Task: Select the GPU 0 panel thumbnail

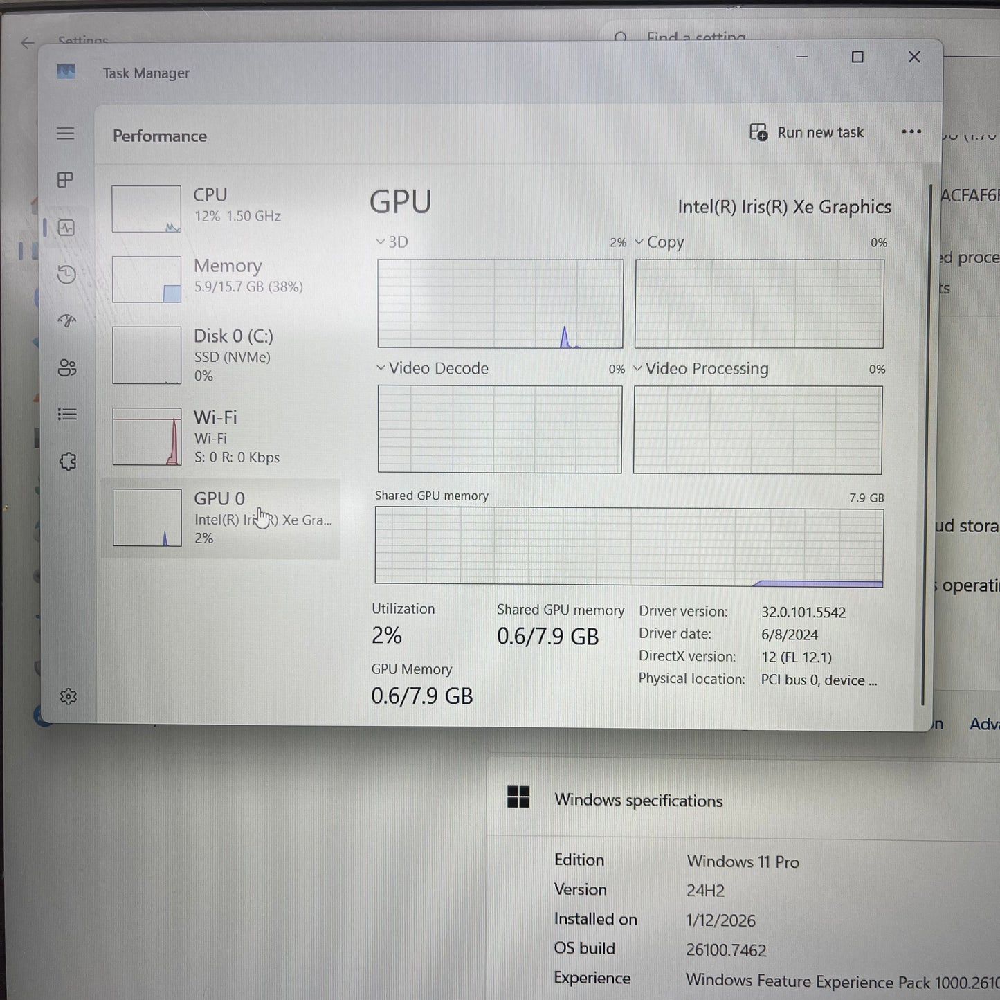Action: coord(147,516)
